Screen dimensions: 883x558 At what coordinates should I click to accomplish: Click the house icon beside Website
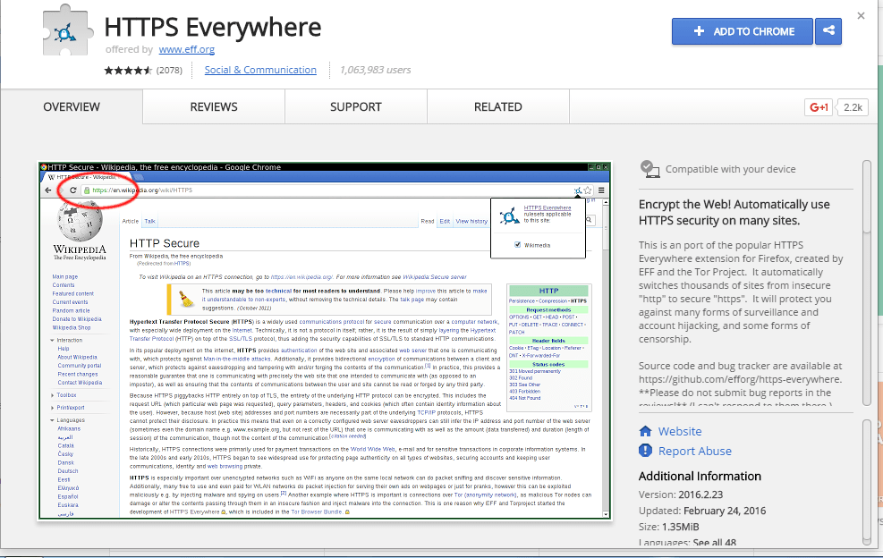pyautogui.click(x=645, y=431)
